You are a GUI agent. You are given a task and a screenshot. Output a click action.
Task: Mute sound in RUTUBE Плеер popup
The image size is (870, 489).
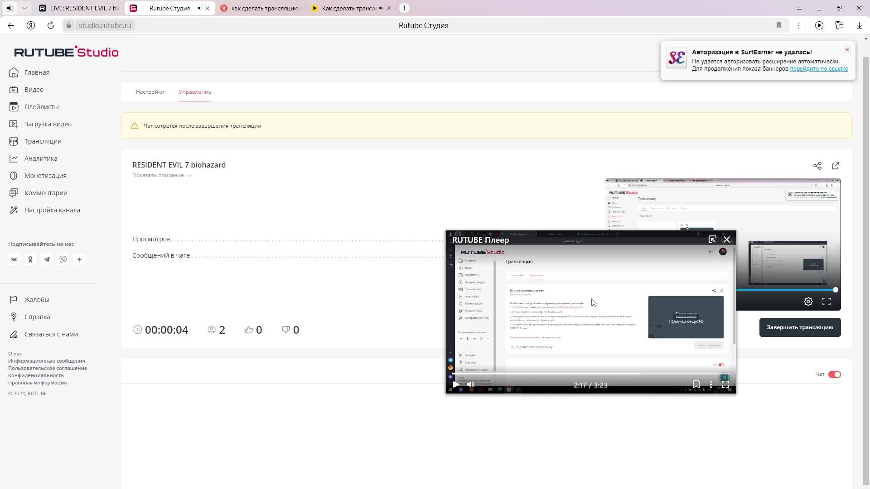tap(471, 384)
